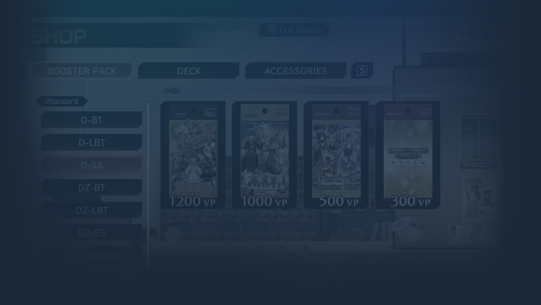
Task: Open the Text Search field
Action: (294, 30)
